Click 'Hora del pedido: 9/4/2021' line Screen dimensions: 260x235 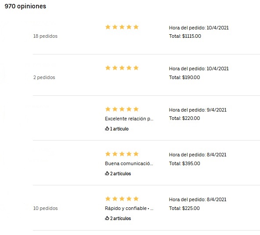click(198, 110)
